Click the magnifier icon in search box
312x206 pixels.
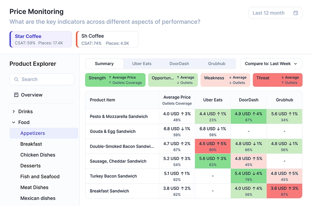coord(16,79)
